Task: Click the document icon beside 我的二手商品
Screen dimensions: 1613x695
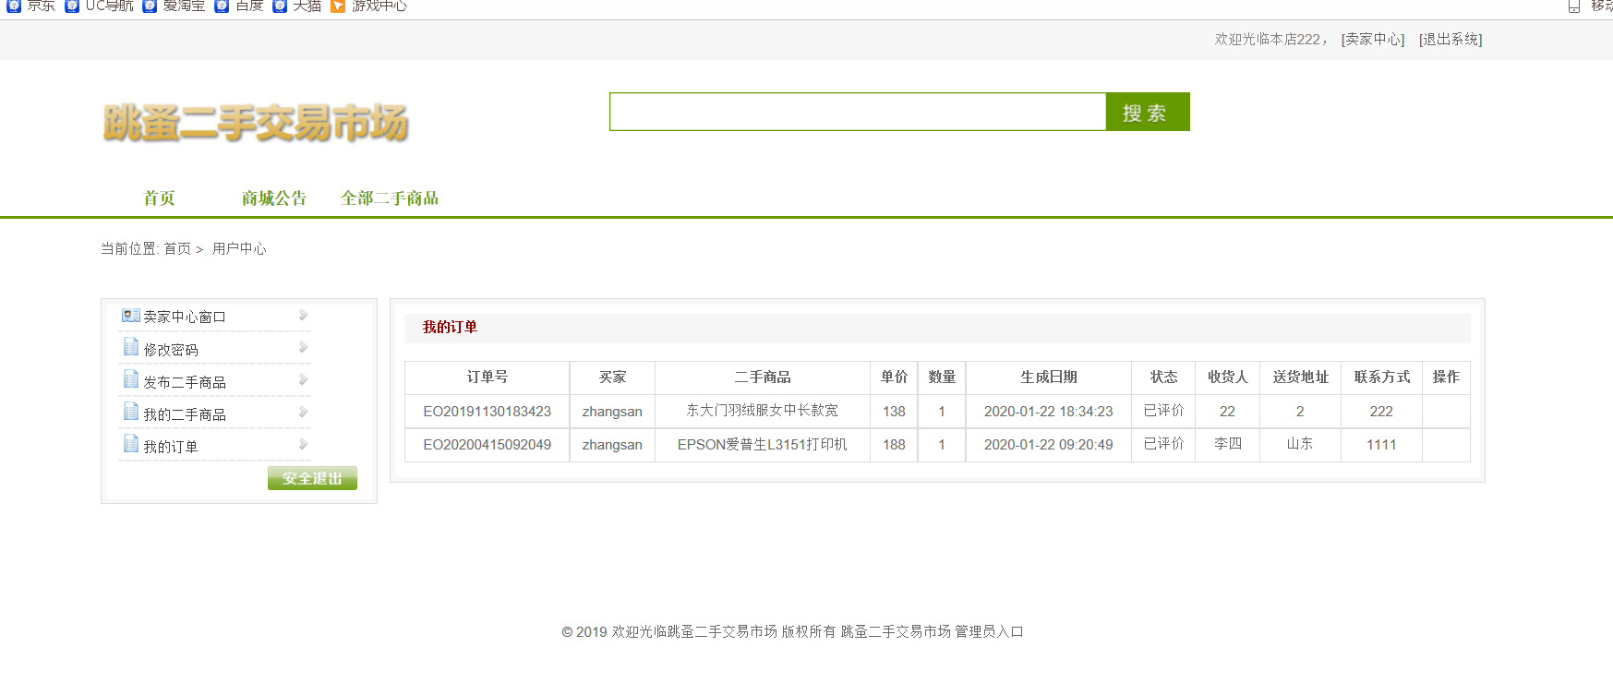Action: point(131,413)
